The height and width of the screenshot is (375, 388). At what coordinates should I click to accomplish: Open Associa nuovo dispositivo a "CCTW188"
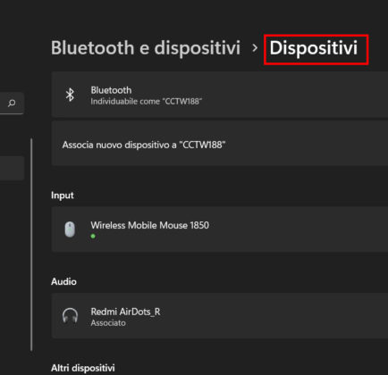coord(220,144)
